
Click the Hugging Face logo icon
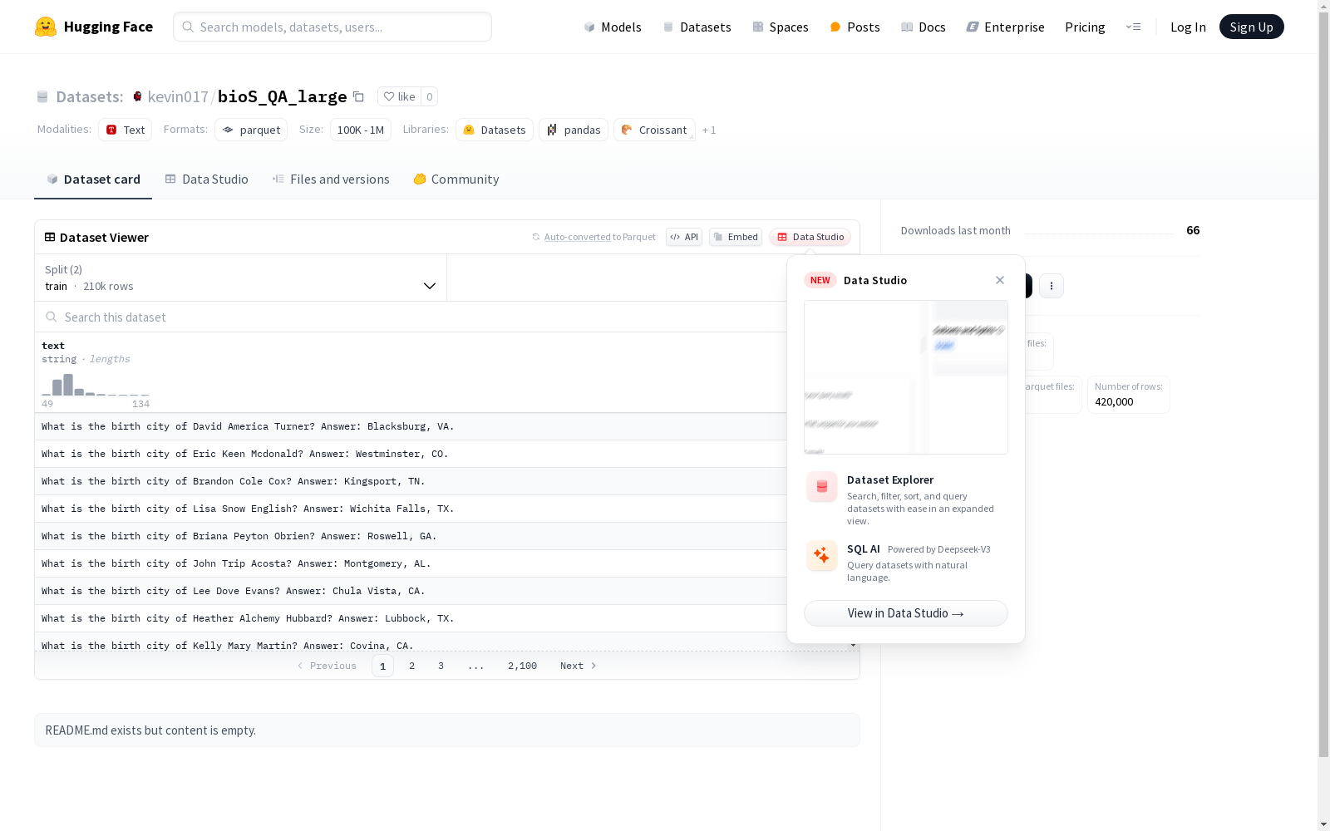pyautogui.click(x=46, y=27)
